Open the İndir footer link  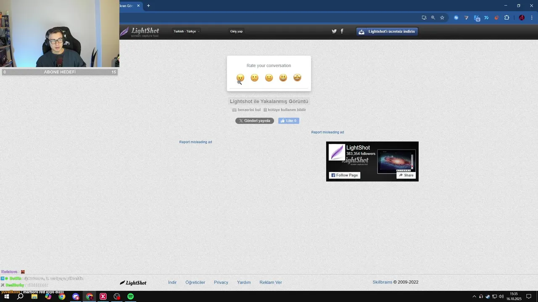(x=172, y=282)
